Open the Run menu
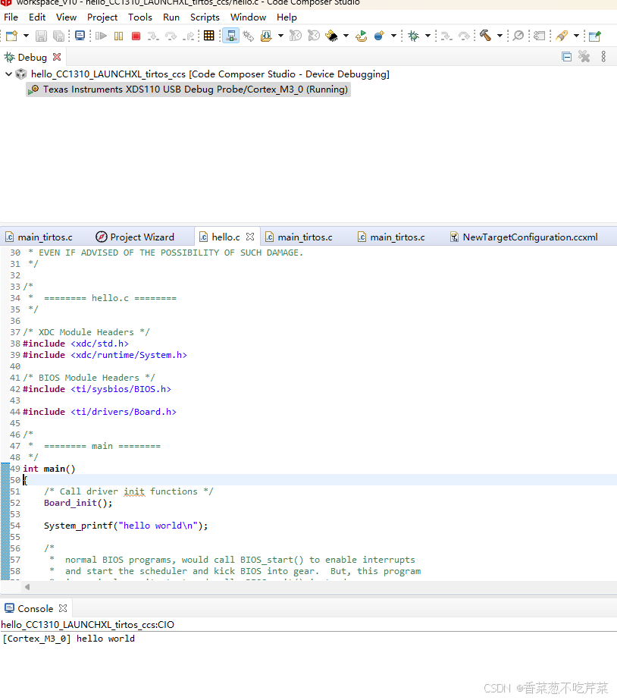The height and width of the screenshot is (700, 617). (171, 17)
